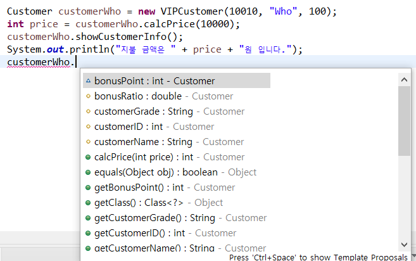416x261 pixels.
Task: Select customerID : int field proposal
Action: coord(154,127)
